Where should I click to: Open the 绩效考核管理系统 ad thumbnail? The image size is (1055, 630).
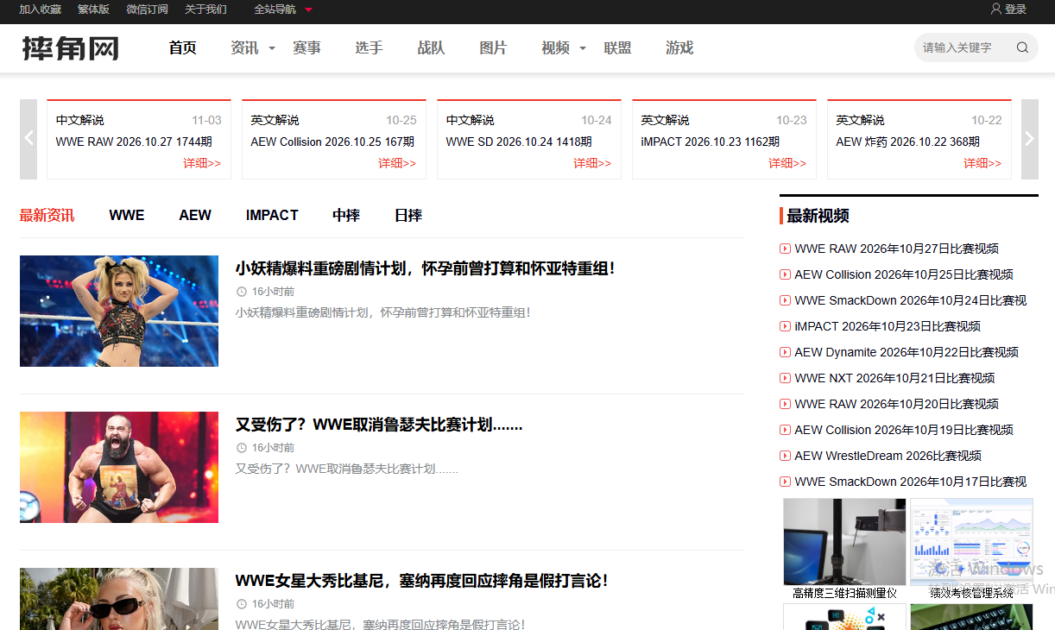pyautogui.click(x=971, y=542)
